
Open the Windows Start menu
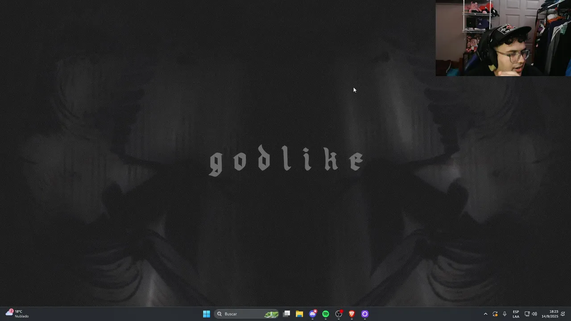click(x=207, y=314)
